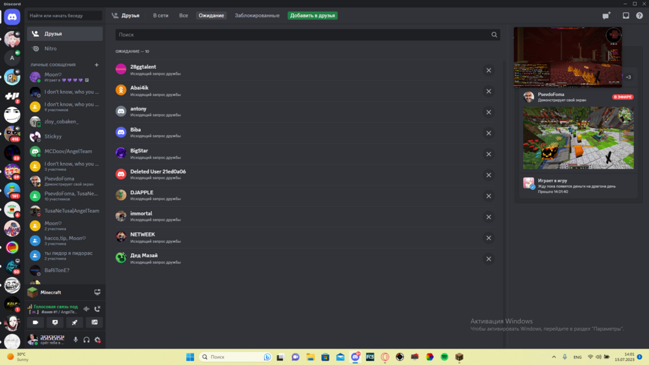
Task: Select the Ожидание tab
Action: point(211,16)
